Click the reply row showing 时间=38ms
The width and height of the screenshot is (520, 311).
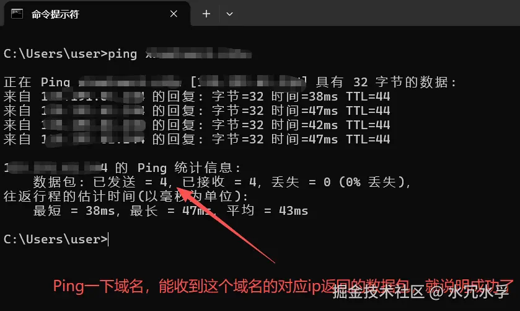(196, 97)
